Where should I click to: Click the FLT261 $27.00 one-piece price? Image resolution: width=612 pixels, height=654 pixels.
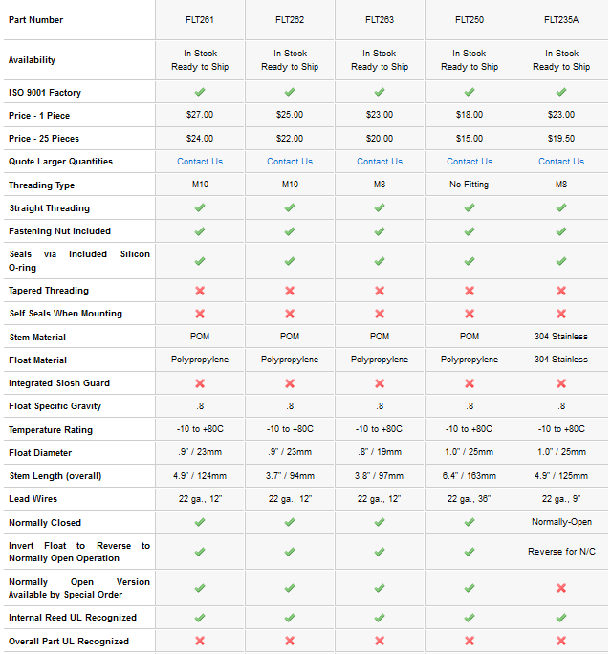pyautogui.click(x=200, y=115)
